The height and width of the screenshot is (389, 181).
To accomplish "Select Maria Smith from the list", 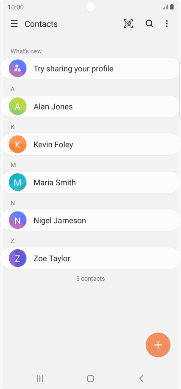I will pos(90,182).
